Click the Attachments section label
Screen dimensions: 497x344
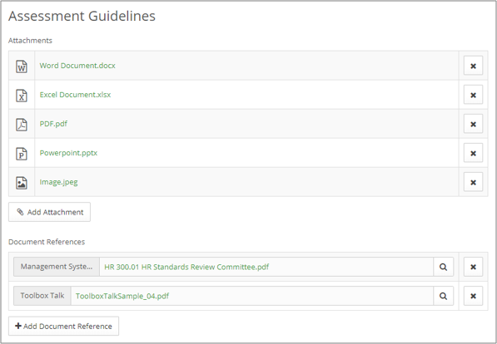(x=30, y=41)
